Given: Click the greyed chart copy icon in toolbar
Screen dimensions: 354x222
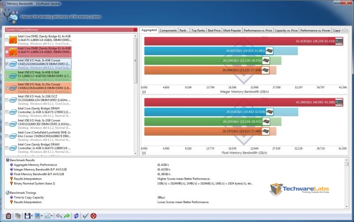Looking at the screenshot, I should [x=18, y=216].
